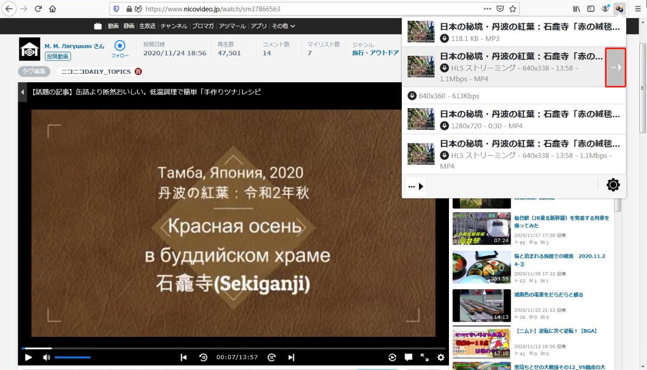The height and width of the screenshot is (370, 647).
Task: Open the その他 dropdown in the nav bar
Action: coord(284,26)
